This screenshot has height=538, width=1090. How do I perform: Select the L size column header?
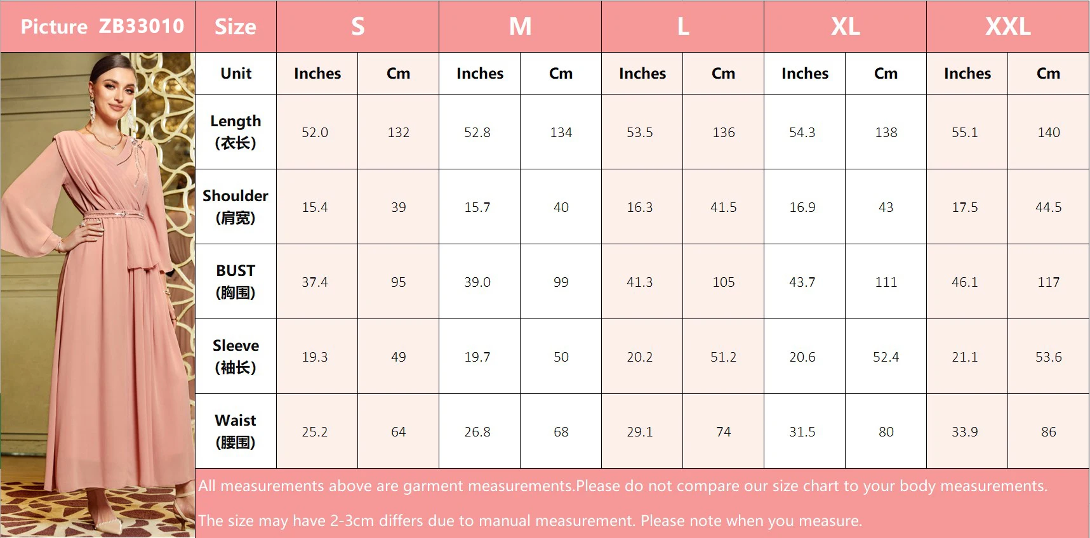[682, 26]
